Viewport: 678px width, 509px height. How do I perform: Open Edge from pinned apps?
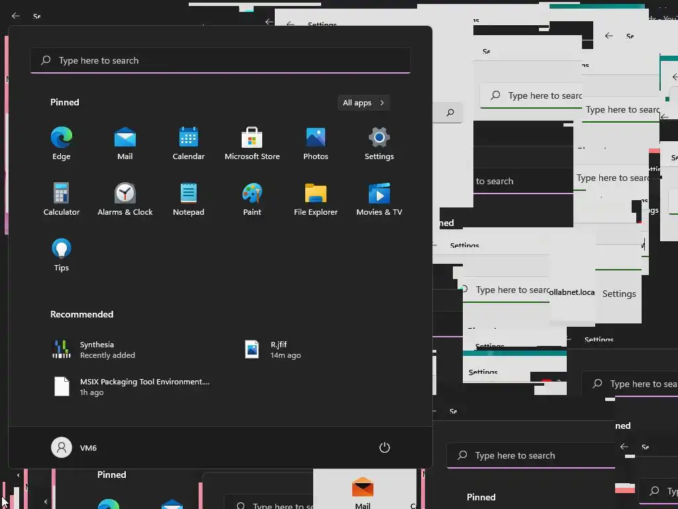point(62,144)
